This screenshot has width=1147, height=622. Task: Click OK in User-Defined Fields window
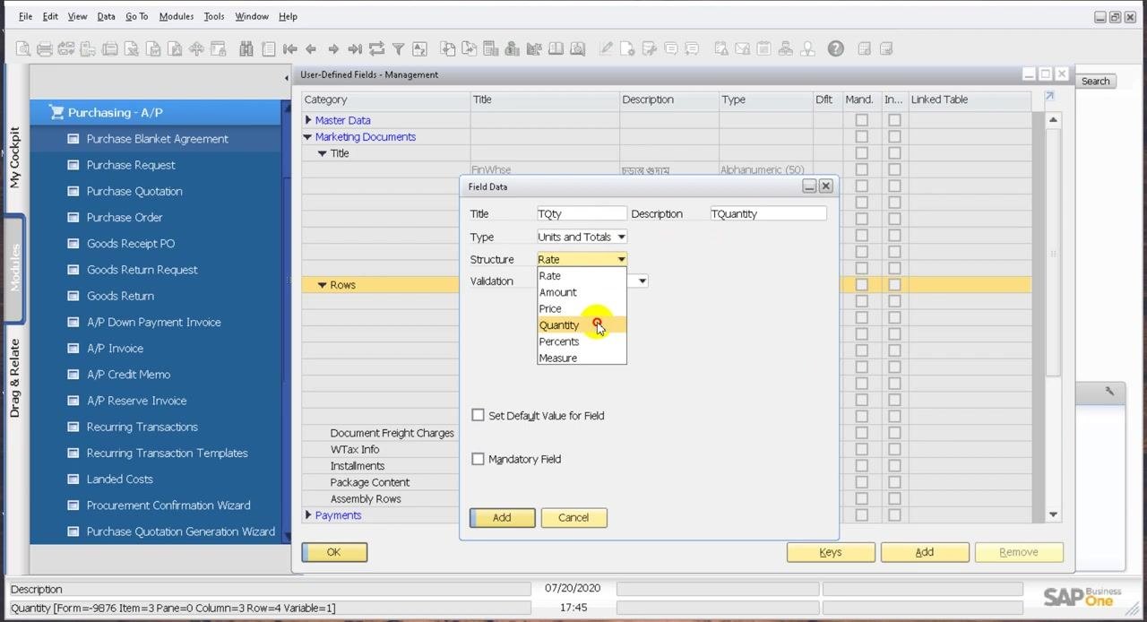click(x=334, y=552)
